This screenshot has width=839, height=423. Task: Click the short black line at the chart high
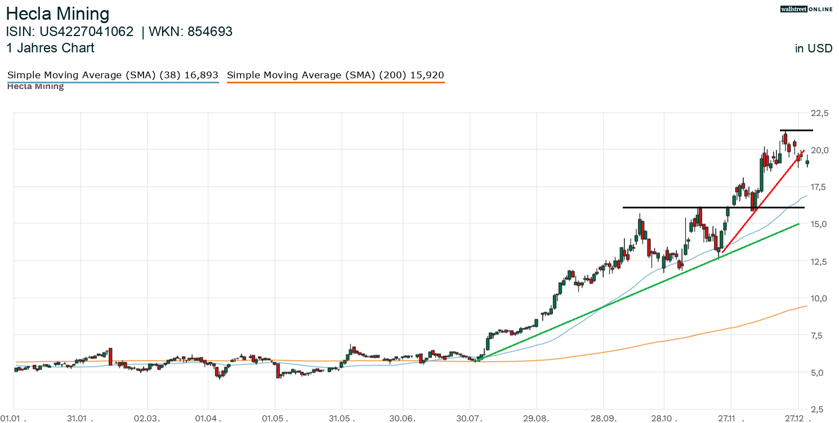(x=796, y=131)
